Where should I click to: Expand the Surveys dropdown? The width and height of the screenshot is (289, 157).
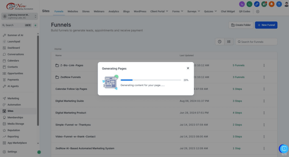pos(194,12)
